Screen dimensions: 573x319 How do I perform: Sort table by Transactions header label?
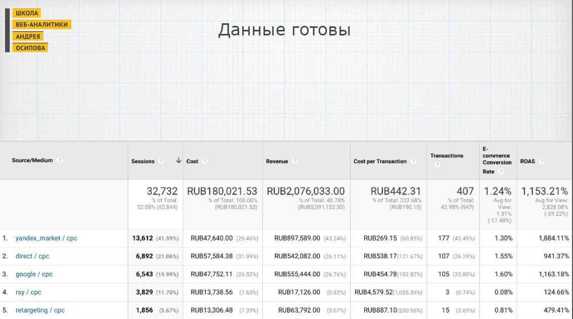(446, 155)
